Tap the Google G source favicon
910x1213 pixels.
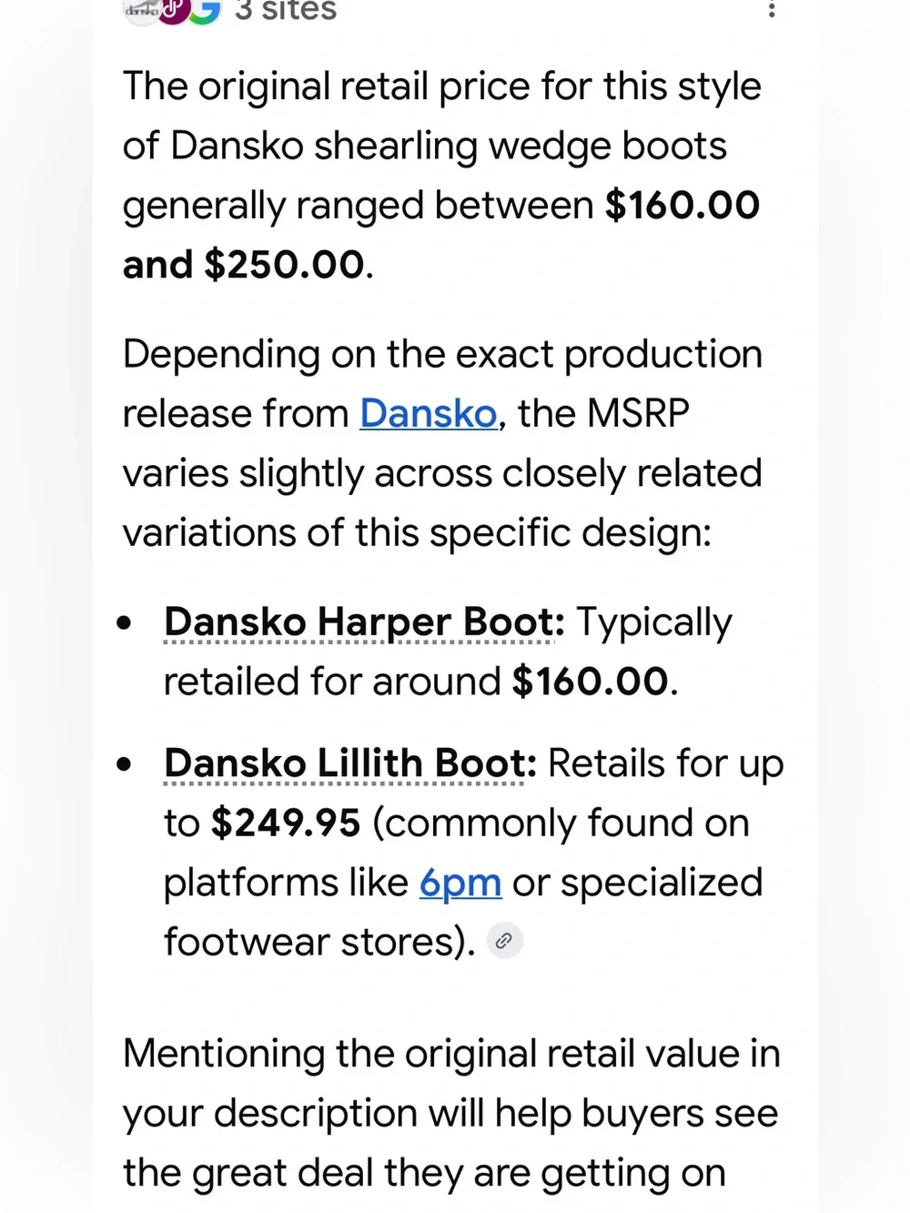pos(207,10)
